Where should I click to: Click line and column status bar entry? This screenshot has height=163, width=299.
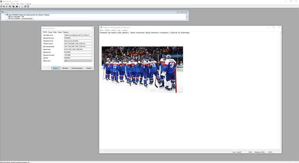pos(237,152)
